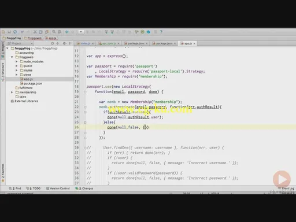Screen dimensions: 296x222
Task: Expand the views folder
Action: click(17, 75)
